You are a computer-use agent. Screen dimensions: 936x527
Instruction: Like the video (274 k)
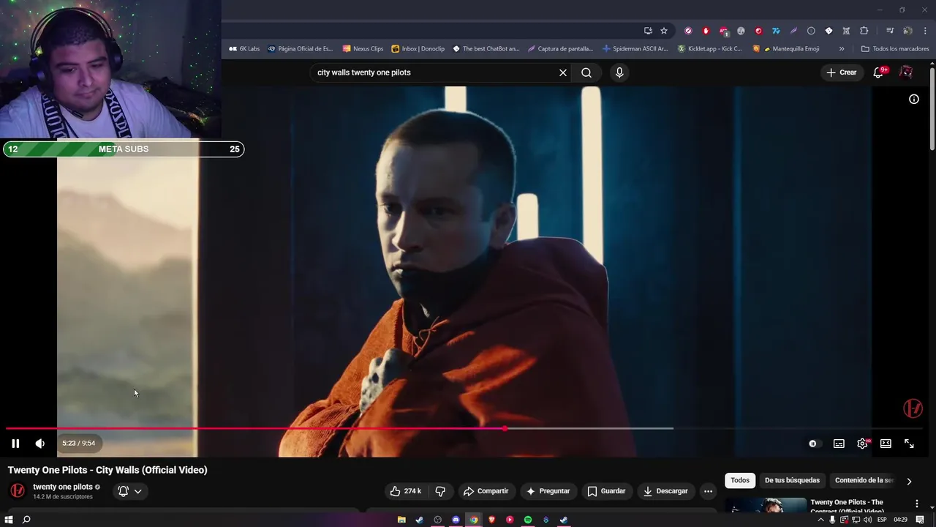[x=406, y=491]
